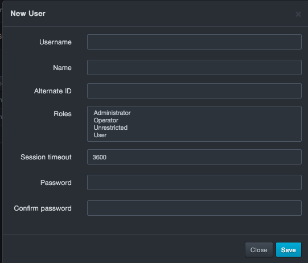The width and height of the screenshot is (308, 263).
Task: Select the Operator role option
Action: 106,120
